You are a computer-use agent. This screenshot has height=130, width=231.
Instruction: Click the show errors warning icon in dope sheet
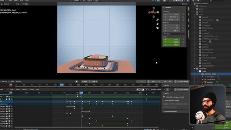143,90
